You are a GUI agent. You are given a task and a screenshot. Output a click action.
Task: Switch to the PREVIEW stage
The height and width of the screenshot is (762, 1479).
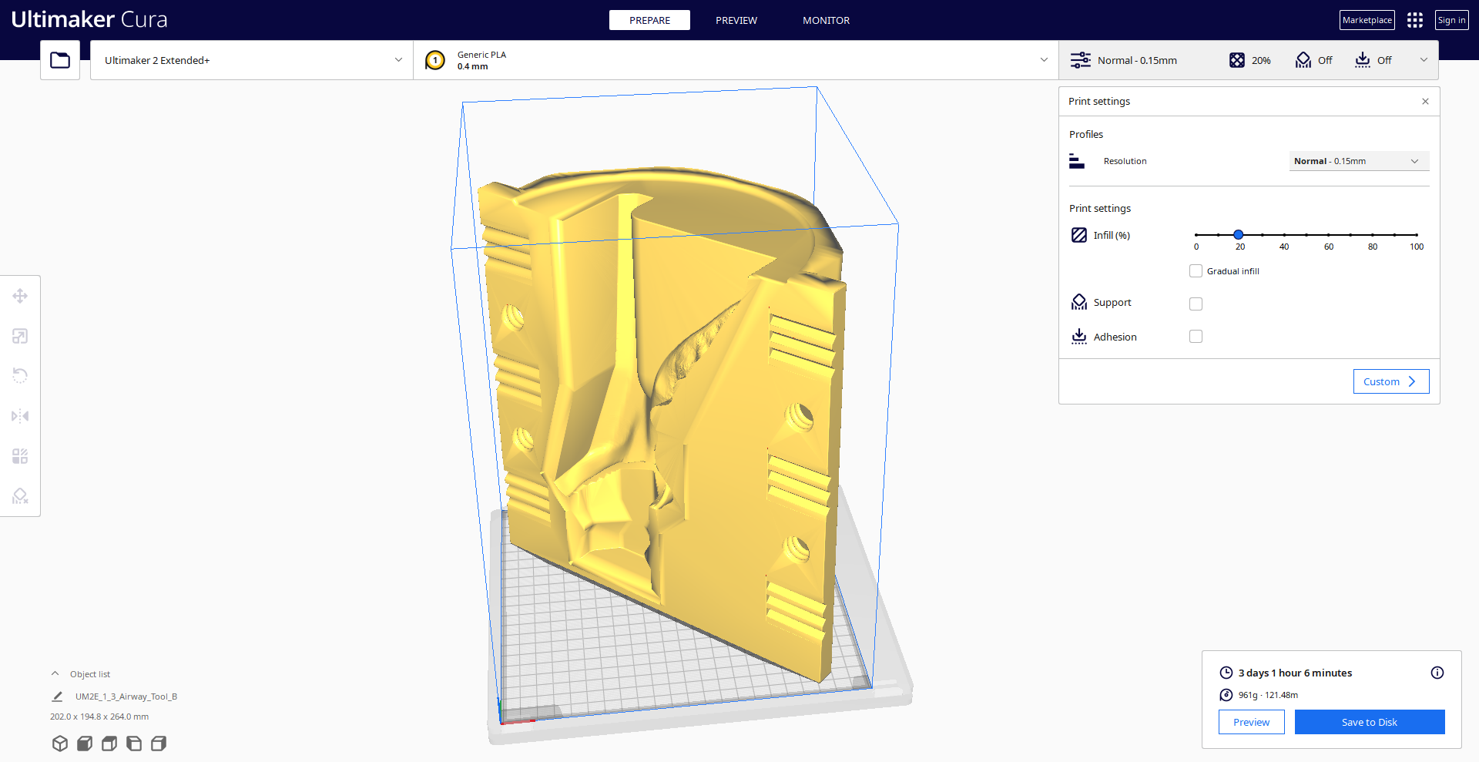tap(736, 20)
